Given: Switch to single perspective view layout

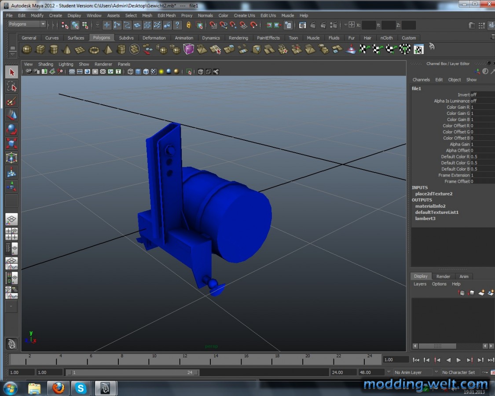Looking at the screenshot, I should (x=12, y=219).
